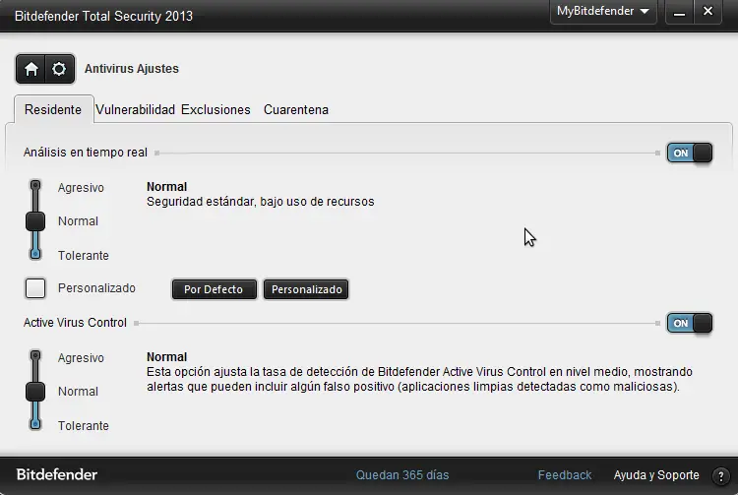The image size is (738, 495).
Task: Go to the Home screen icon
Action: [x=31, y=69]
